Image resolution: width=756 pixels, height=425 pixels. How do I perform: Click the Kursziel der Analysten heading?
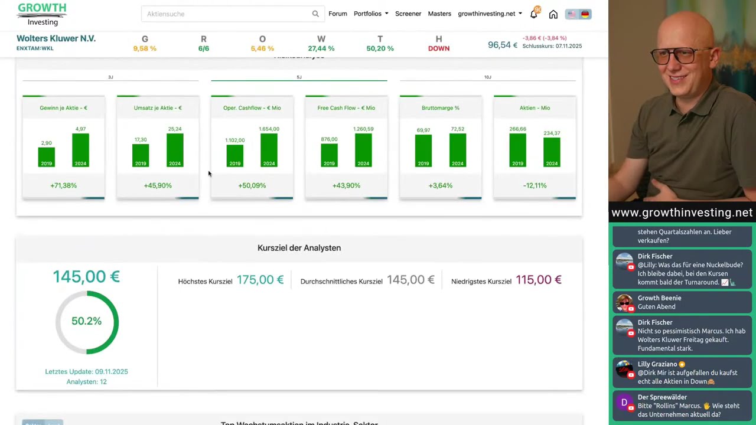[299, 248]
